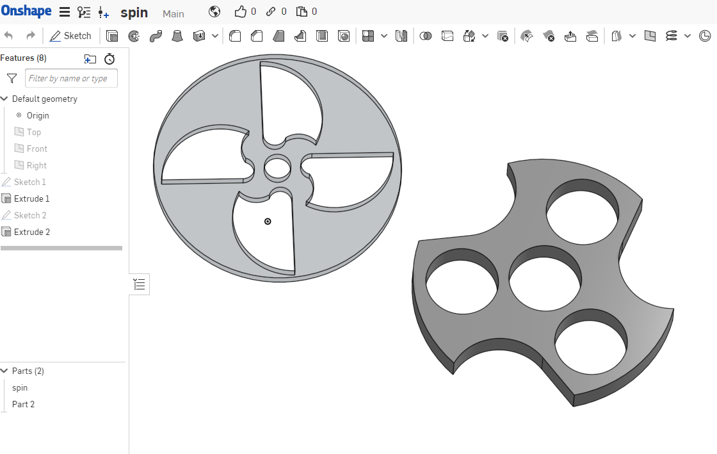Viewport: 717px width, 454px height.
Task: Show the hidden Front plane
Action: [x=19, y=149]
